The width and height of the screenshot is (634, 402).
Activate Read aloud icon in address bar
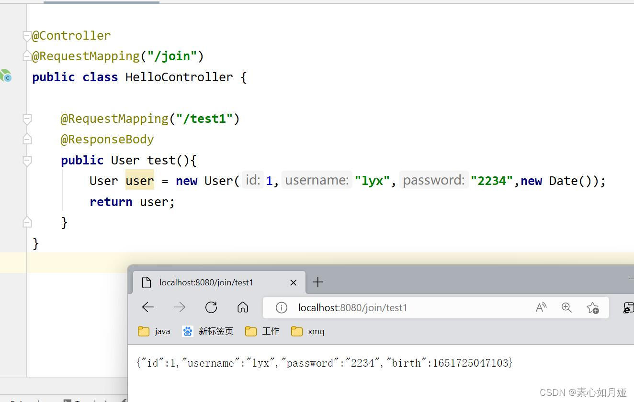(x=541, y=308)
